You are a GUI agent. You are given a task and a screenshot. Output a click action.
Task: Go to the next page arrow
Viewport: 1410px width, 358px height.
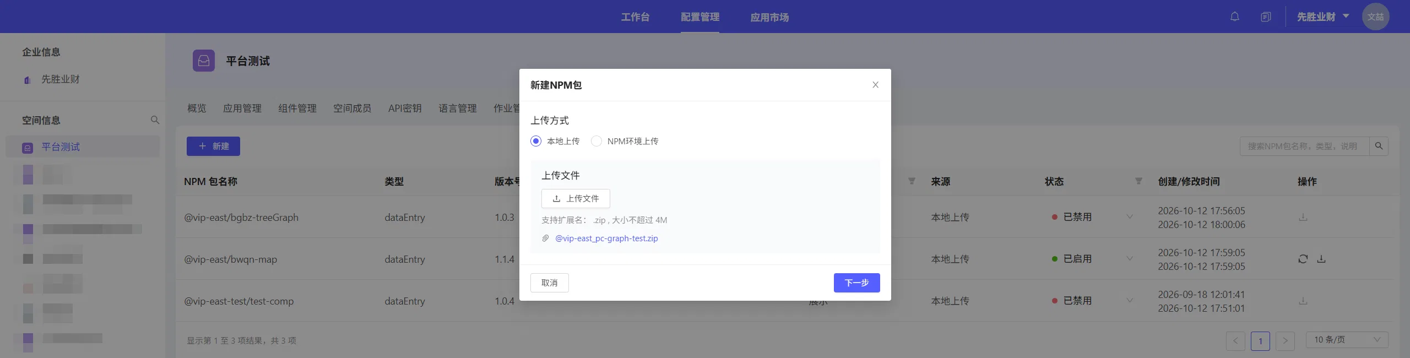pos(1285,341)
